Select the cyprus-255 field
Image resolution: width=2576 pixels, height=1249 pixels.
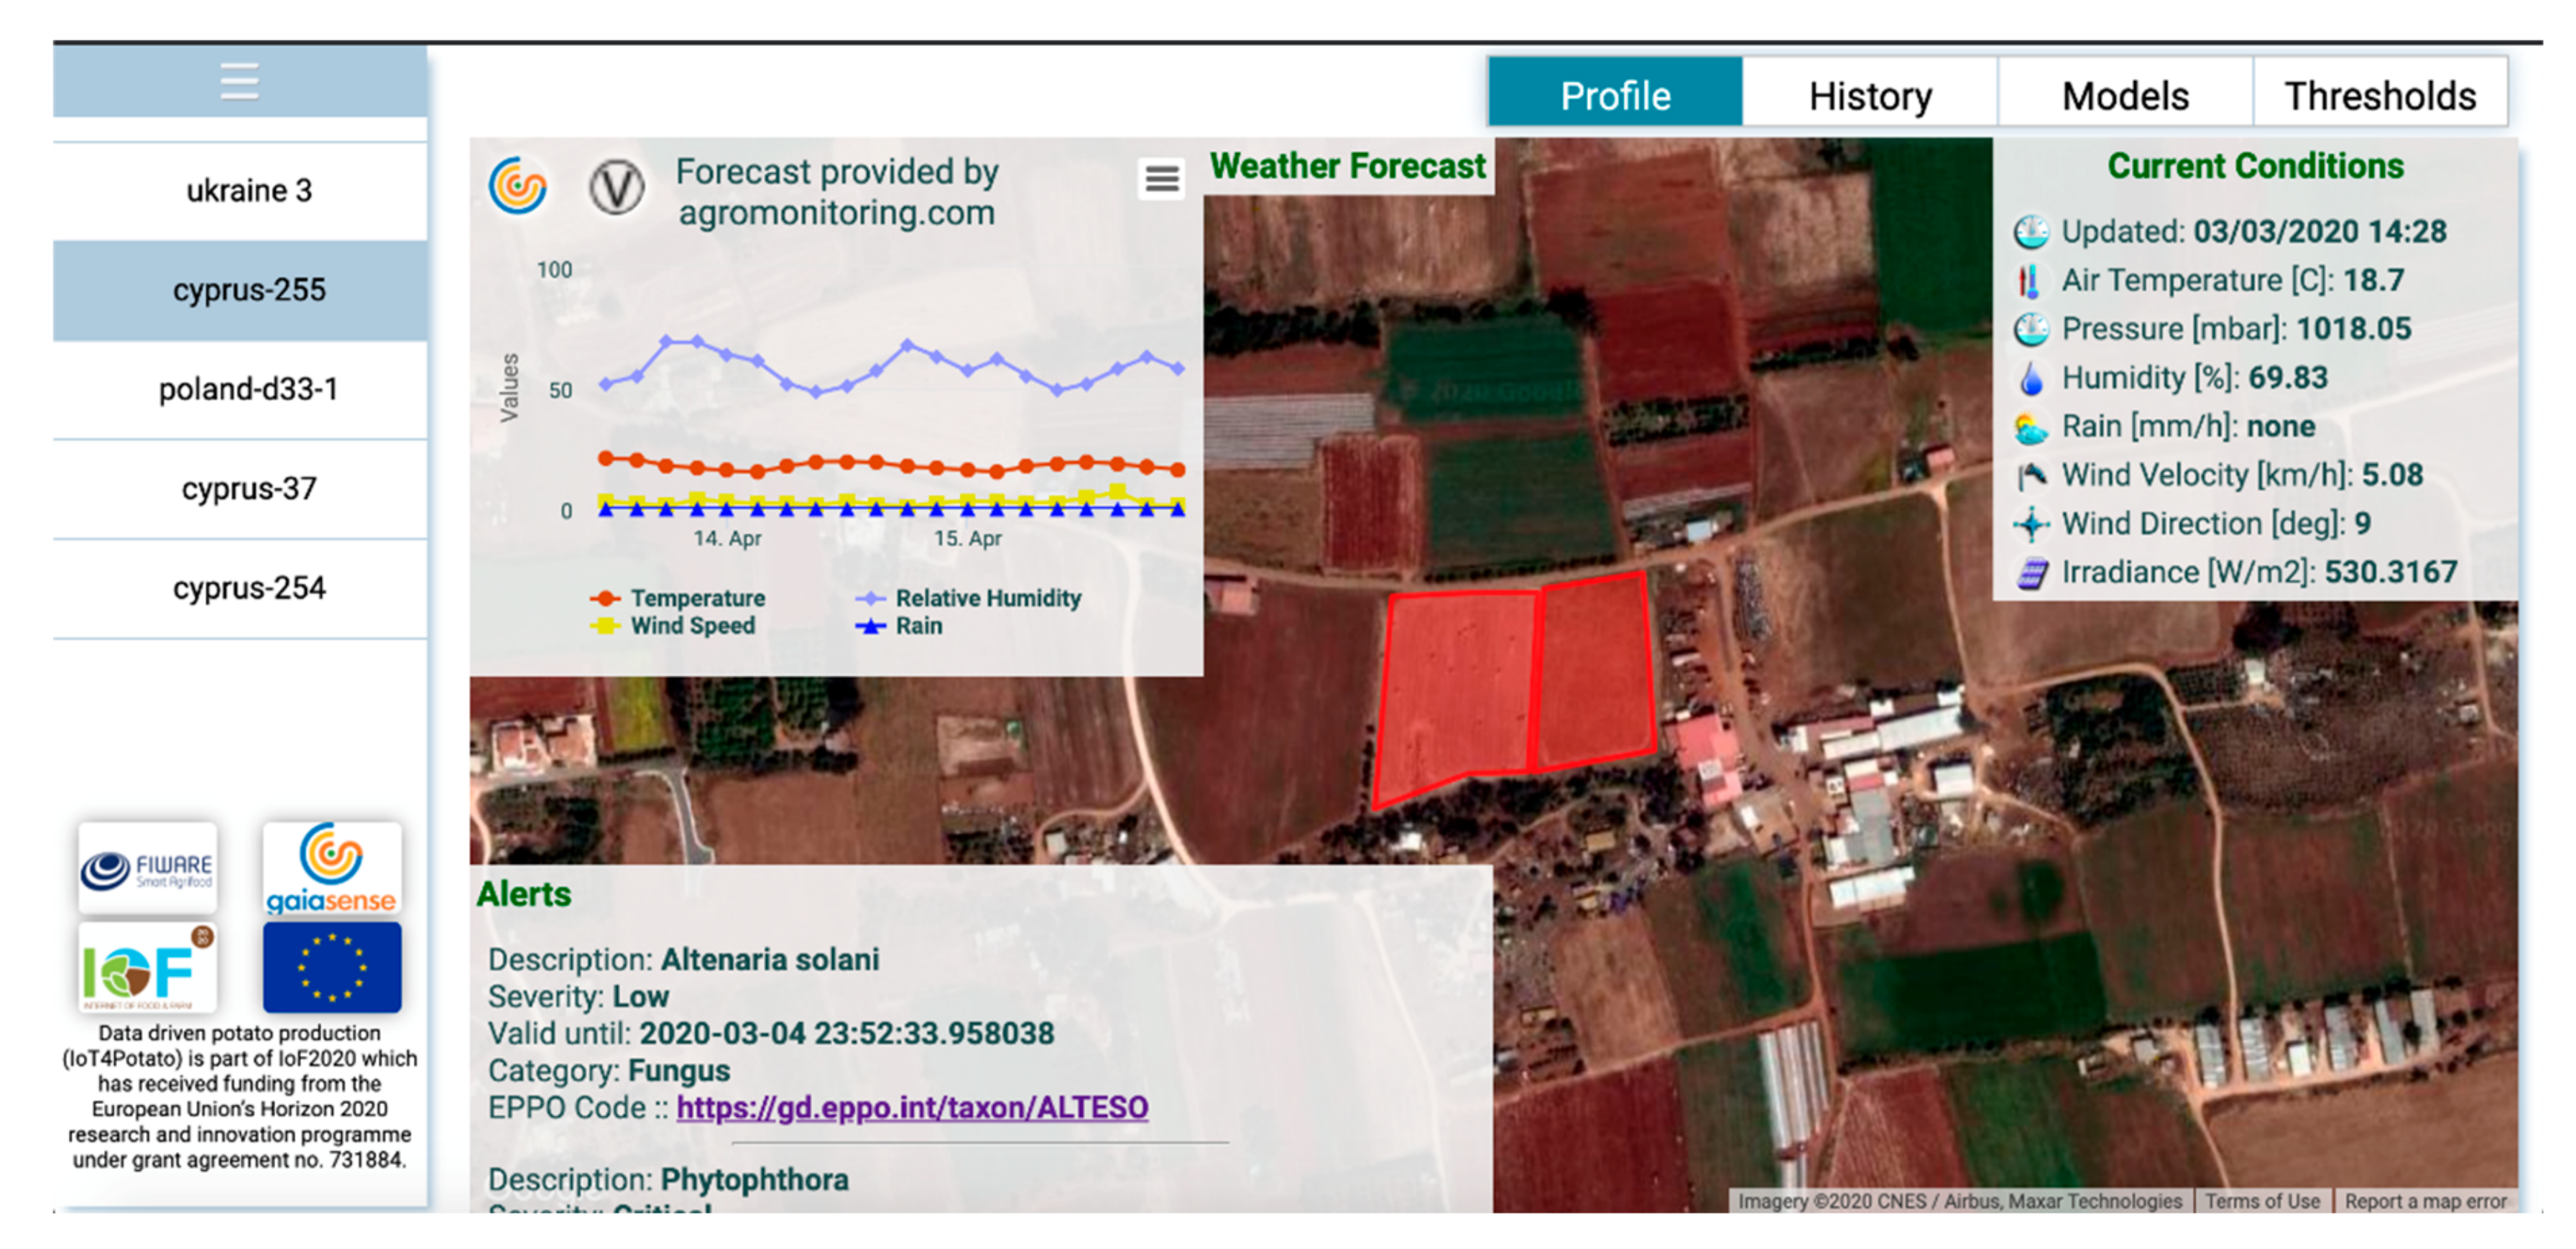[x=240, y=291]
